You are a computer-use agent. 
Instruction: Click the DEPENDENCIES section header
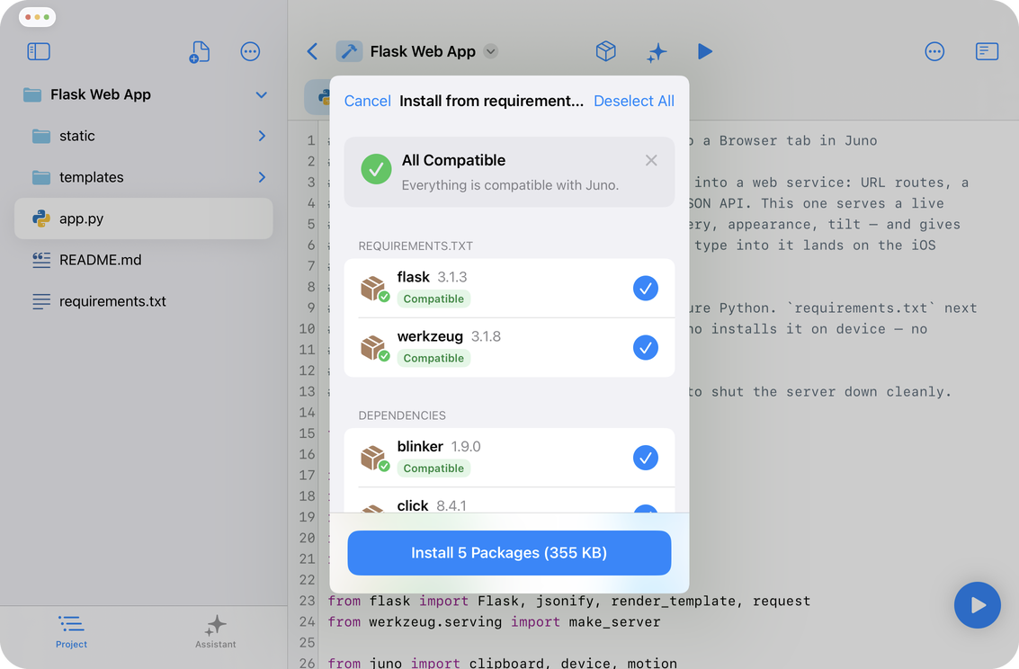(402, 415)
